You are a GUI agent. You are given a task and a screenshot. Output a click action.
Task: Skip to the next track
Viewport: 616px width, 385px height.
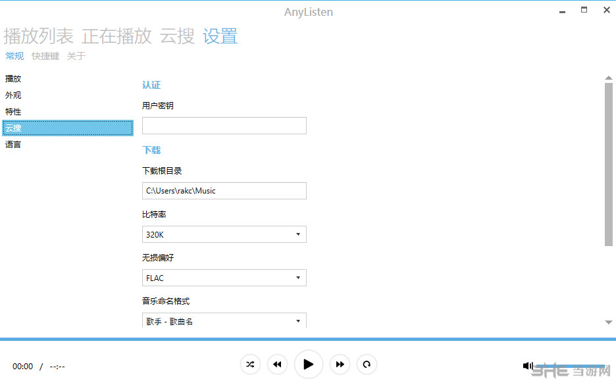(x=340, y=365)
